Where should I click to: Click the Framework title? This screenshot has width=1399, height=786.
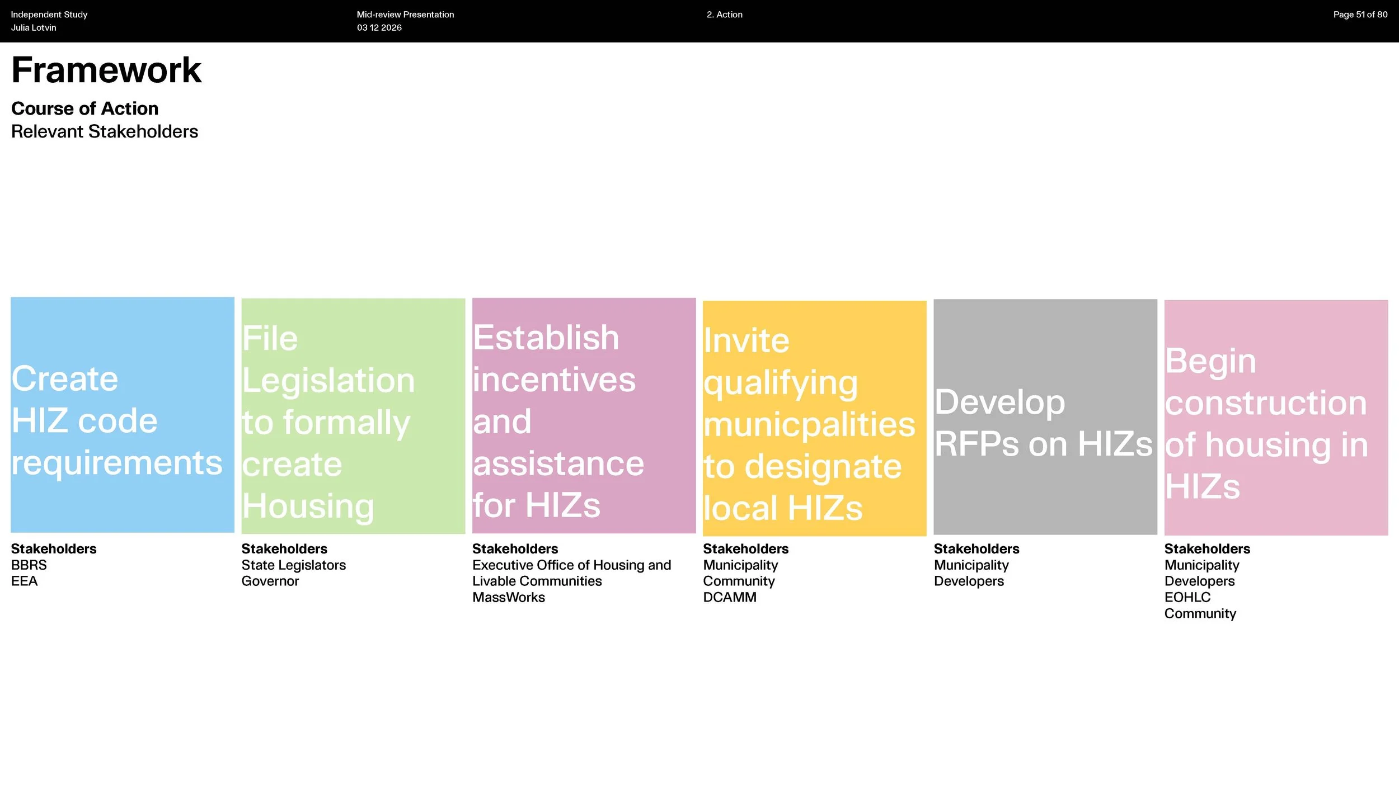tap(106, 70)
